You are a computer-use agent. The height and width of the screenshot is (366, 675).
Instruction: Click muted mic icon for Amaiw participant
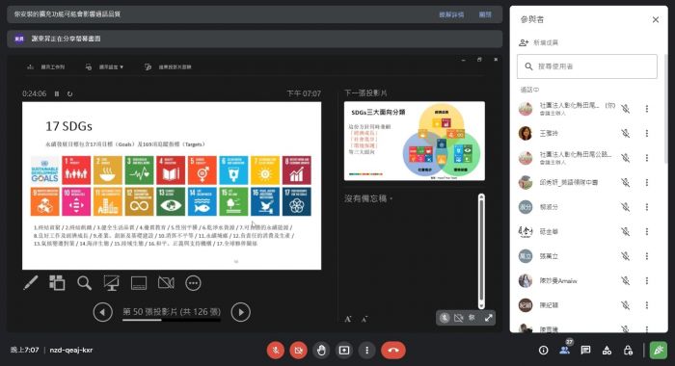(626, 280)
